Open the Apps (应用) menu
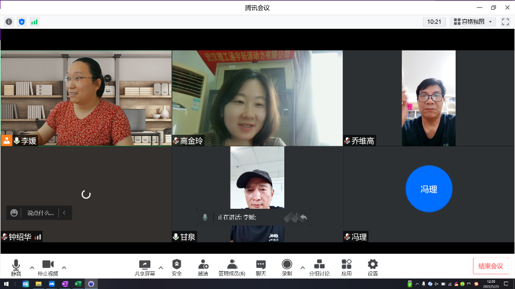 346,267
